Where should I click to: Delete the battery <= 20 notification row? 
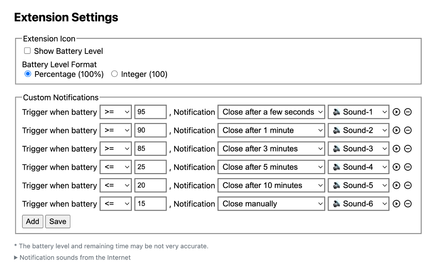click(408, 185)
